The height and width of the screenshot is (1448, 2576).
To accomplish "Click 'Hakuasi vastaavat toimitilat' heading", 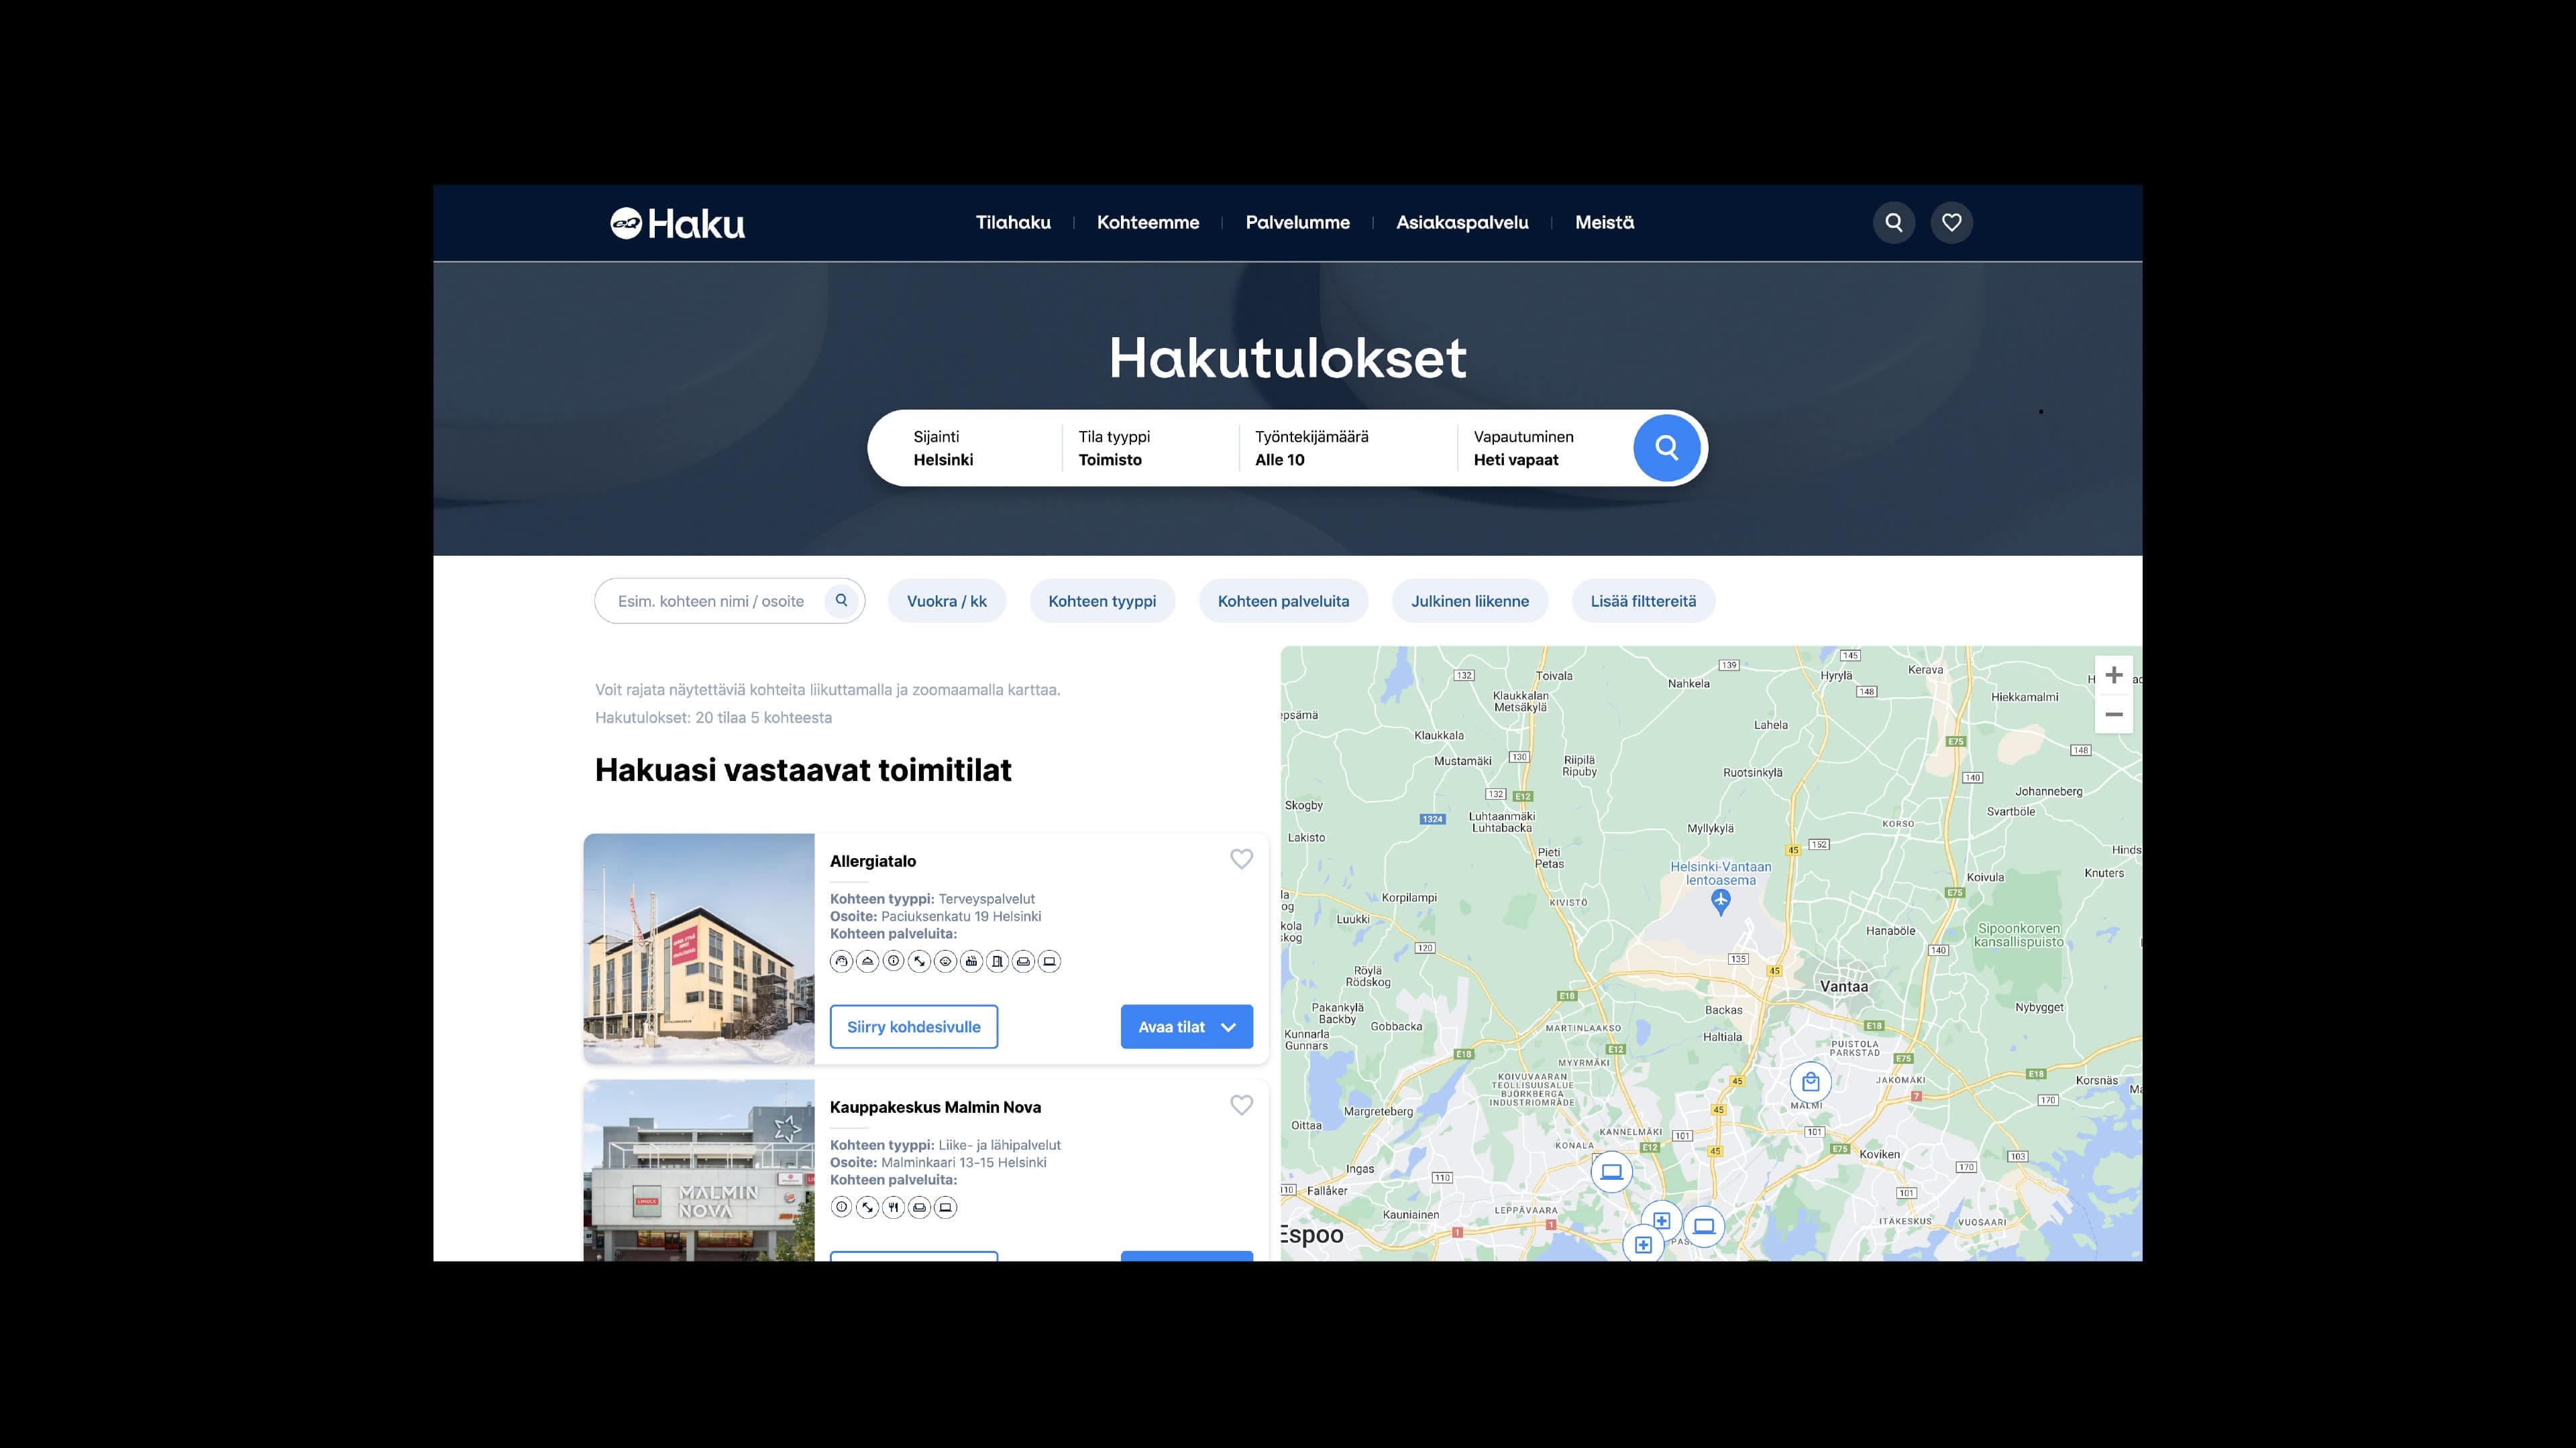I will pos(803,770).
